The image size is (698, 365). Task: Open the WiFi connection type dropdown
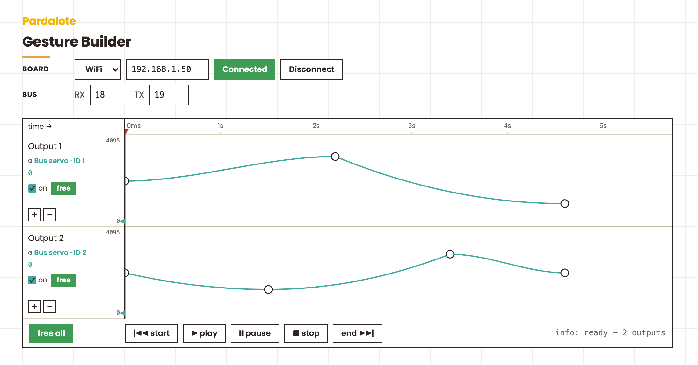click(98, 69)
